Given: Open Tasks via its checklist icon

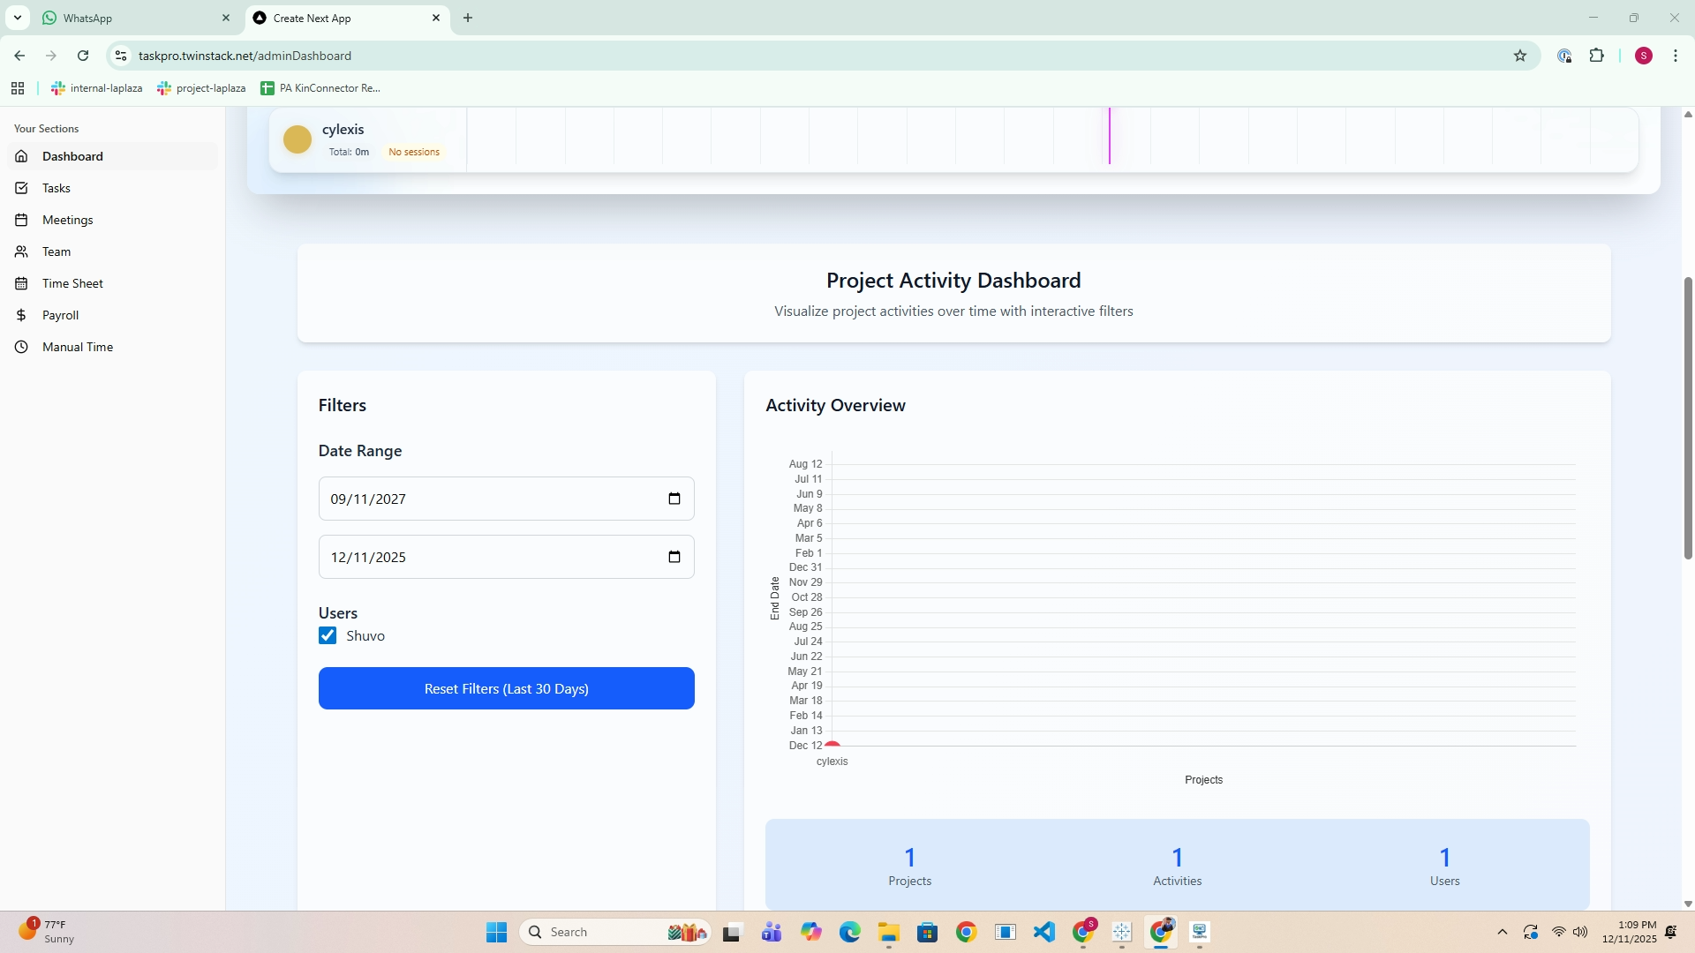Looking at the screenshot, I should 21,188.
